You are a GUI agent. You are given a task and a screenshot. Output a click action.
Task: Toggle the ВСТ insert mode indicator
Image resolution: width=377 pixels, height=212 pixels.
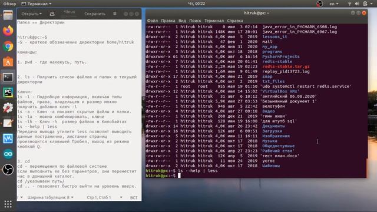[x=134, y=198]
